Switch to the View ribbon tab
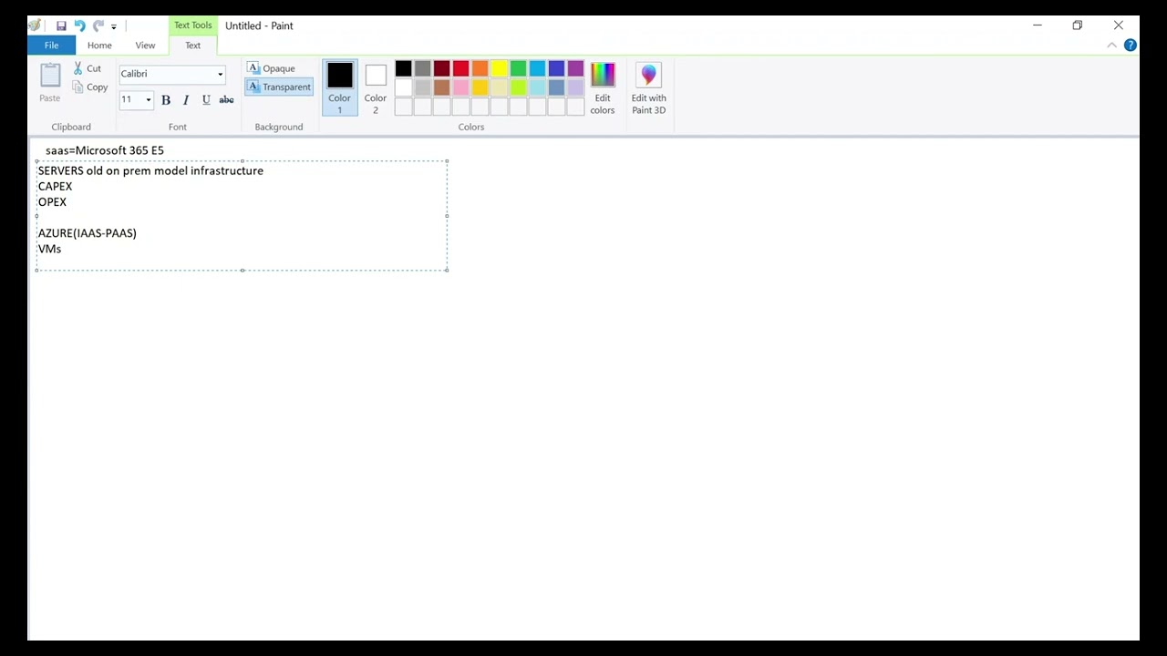The image size is (1167, 656). coord(145,46)
